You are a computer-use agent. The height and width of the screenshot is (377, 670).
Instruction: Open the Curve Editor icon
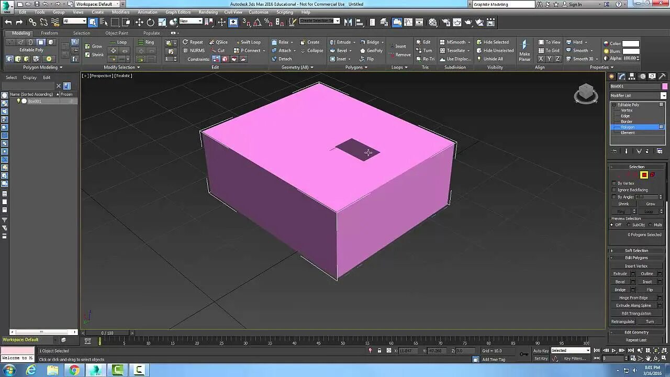click(409, 22)
